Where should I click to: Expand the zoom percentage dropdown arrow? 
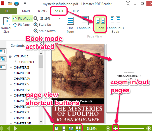59,18
